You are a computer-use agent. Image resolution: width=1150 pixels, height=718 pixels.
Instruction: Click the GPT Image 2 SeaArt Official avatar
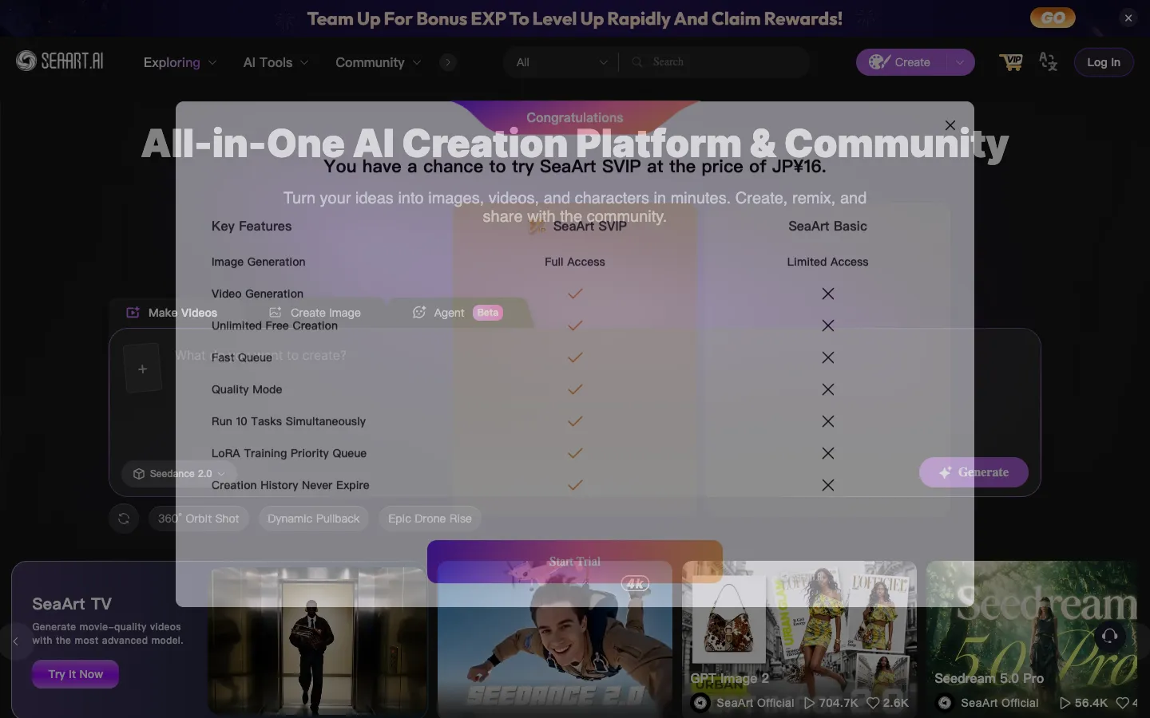(x=700, y=703)
